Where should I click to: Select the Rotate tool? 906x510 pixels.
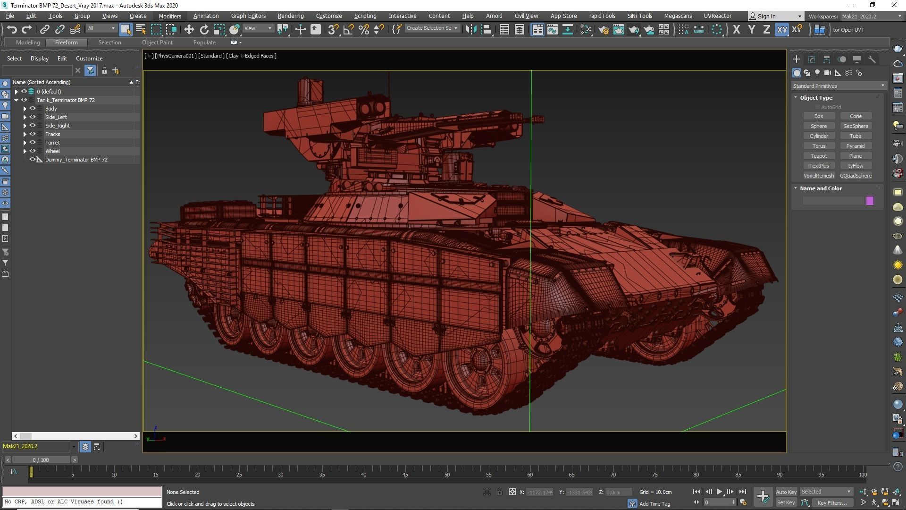click(x=204, y=30)
